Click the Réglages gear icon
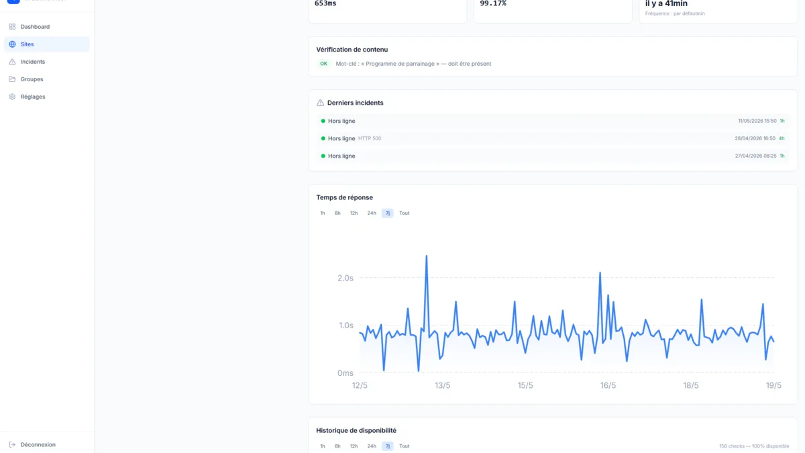This screenshot has width=805, height=453. pos(12,97)
